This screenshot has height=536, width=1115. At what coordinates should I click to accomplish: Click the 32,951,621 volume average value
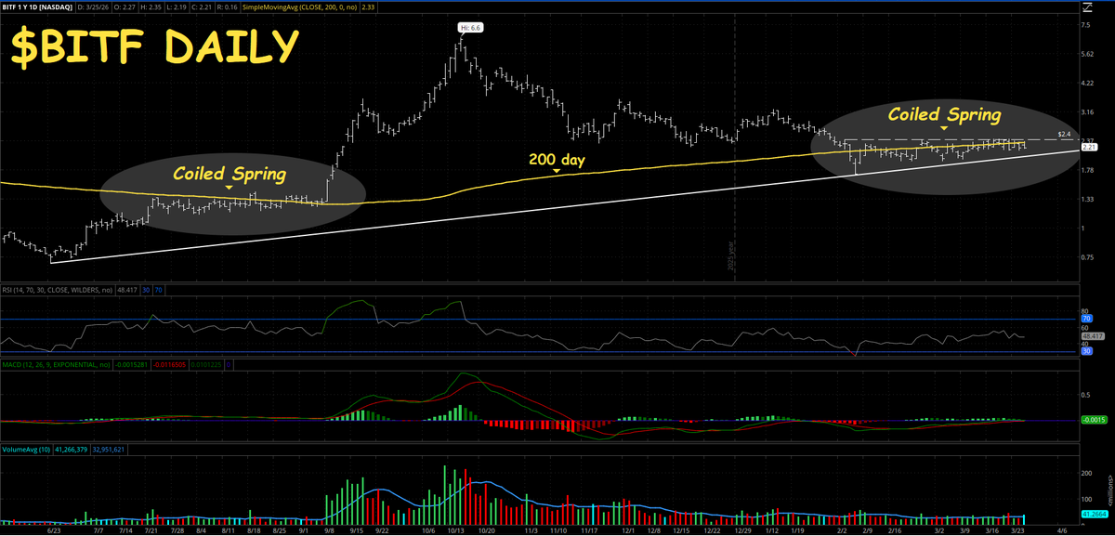(x=108, y=449)
